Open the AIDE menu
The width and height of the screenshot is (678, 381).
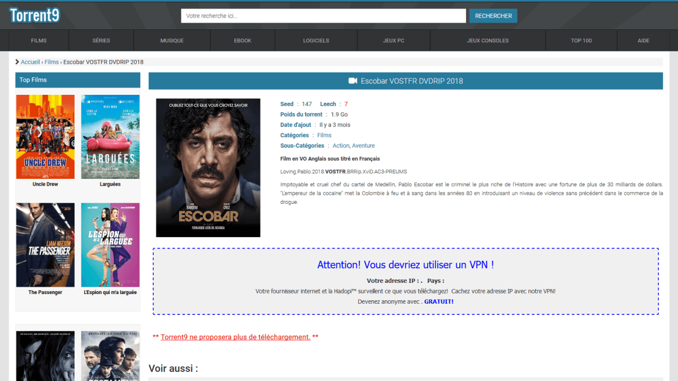click(x=644, y=41)
